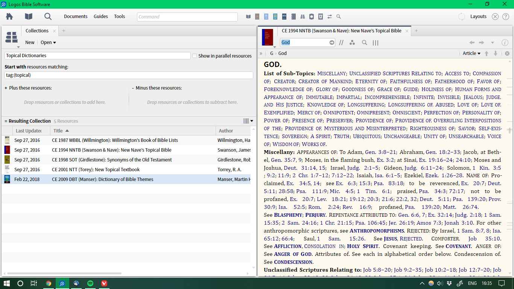Click the hexagon shortcut icon
This screenshot has width=514, height=289.
click(x=312, y=17)
